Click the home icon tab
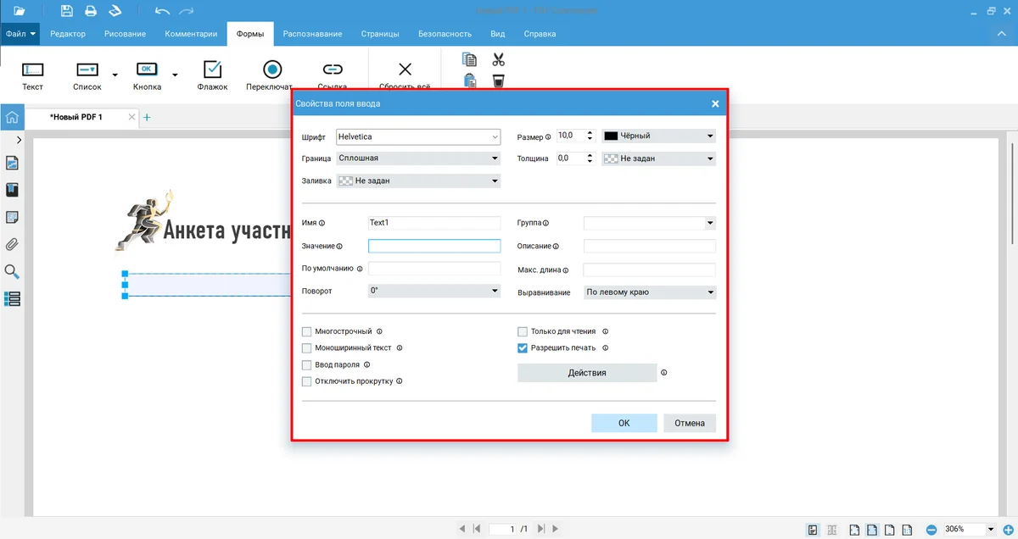 coord(12,117)
